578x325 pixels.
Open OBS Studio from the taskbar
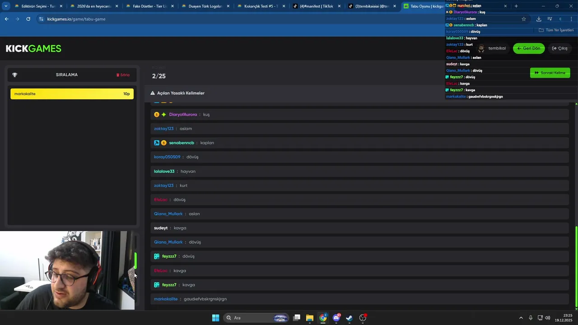coord(363,318)
